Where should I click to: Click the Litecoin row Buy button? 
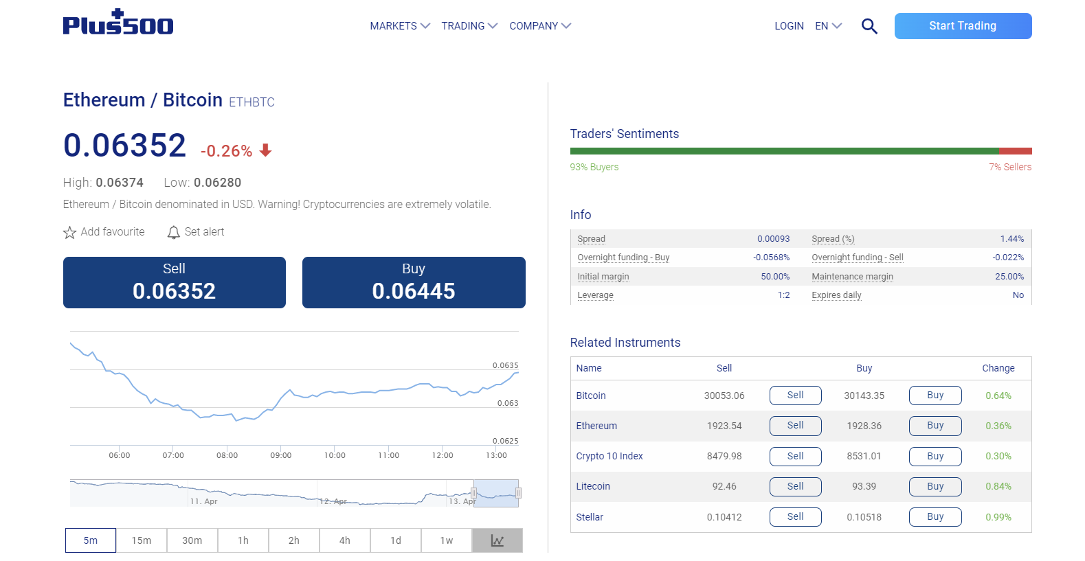tap(935, 487)
